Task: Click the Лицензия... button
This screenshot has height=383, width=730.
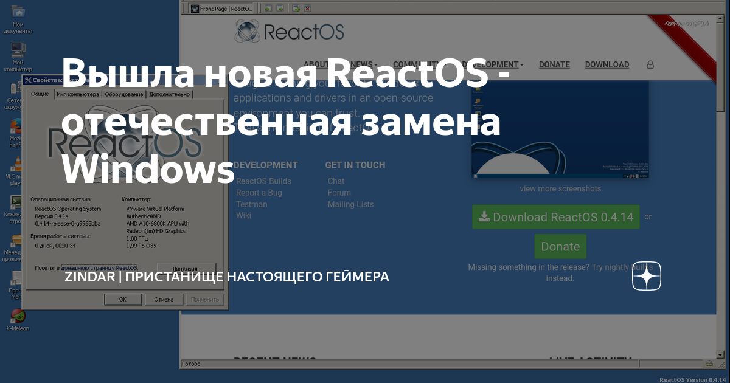Action: click(186, 268)
